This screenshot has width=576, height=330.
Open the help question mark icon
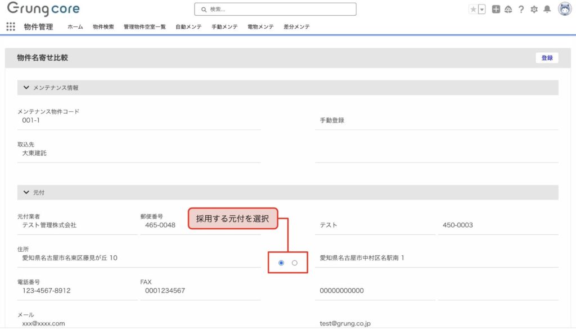click(521, 10)
